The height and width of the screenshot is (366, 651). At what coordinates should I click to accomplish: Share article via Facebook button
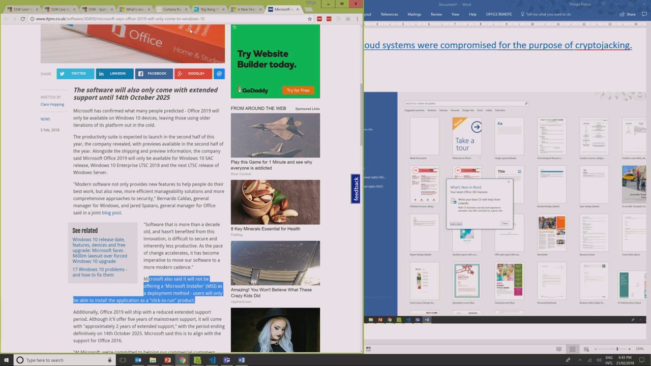[x=154, y=74]
